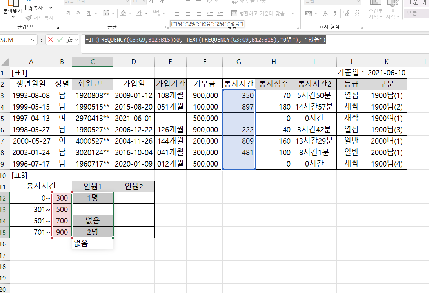Center-align text horizontally
The image size is (429, 293).
point(188,13)
